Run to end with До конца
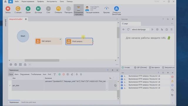The width and height of the screenshot is (188, 106). pyautogui.click(x=38, y=10)
